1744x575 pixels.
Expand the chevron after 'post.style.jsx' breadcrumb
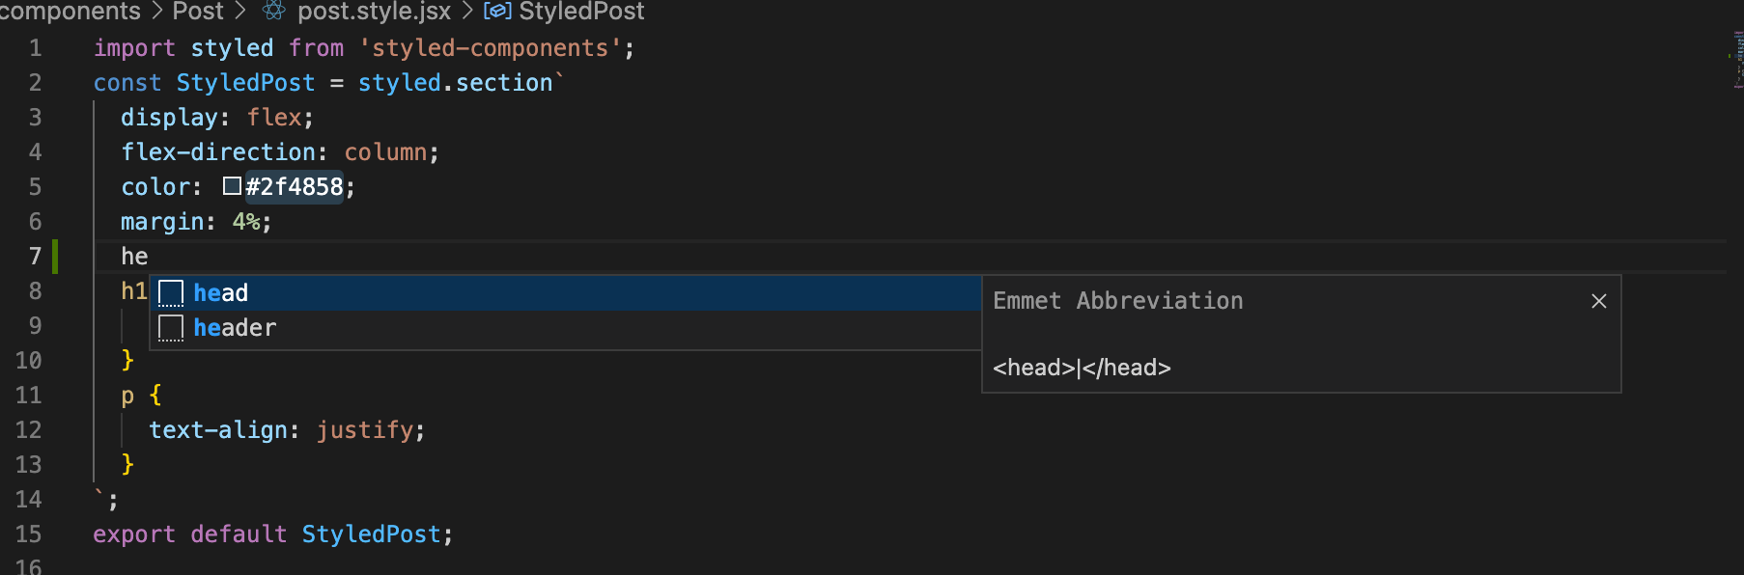click(467, 12)
